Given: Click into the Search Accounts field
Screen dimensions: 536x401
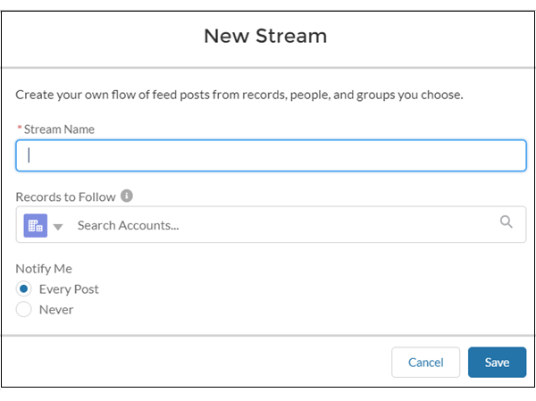Looking at the screenshot, I should coord(284,225).
